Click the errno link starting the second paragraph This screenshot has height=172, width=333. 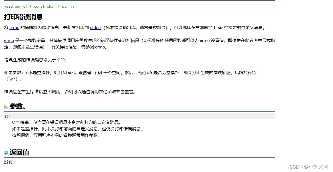9,40
